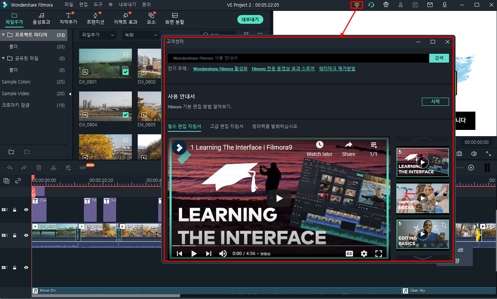
Task: Click the zoom in plus icon on timeline
Action: [471, 168]
